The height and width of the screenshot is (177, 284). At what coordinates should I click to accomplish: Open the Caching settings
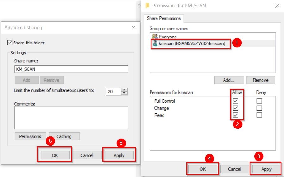(64, 136)
